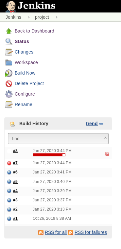Collapse Build History with the minus icon

101,124
